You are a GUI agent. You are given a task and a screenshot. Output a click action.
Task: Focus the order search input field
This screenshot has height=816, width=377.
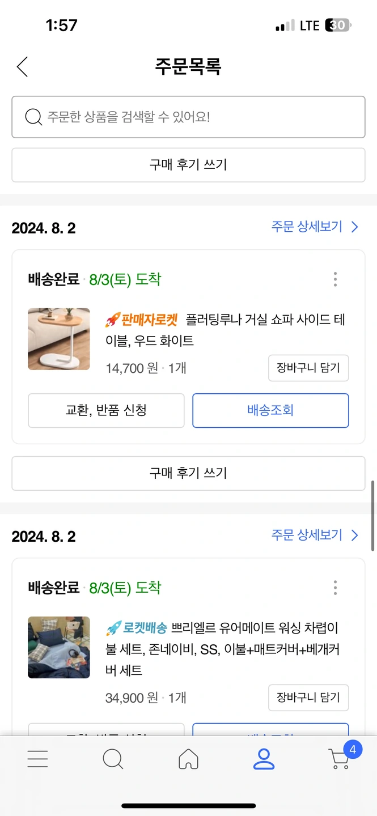click(x=198, y=117)
